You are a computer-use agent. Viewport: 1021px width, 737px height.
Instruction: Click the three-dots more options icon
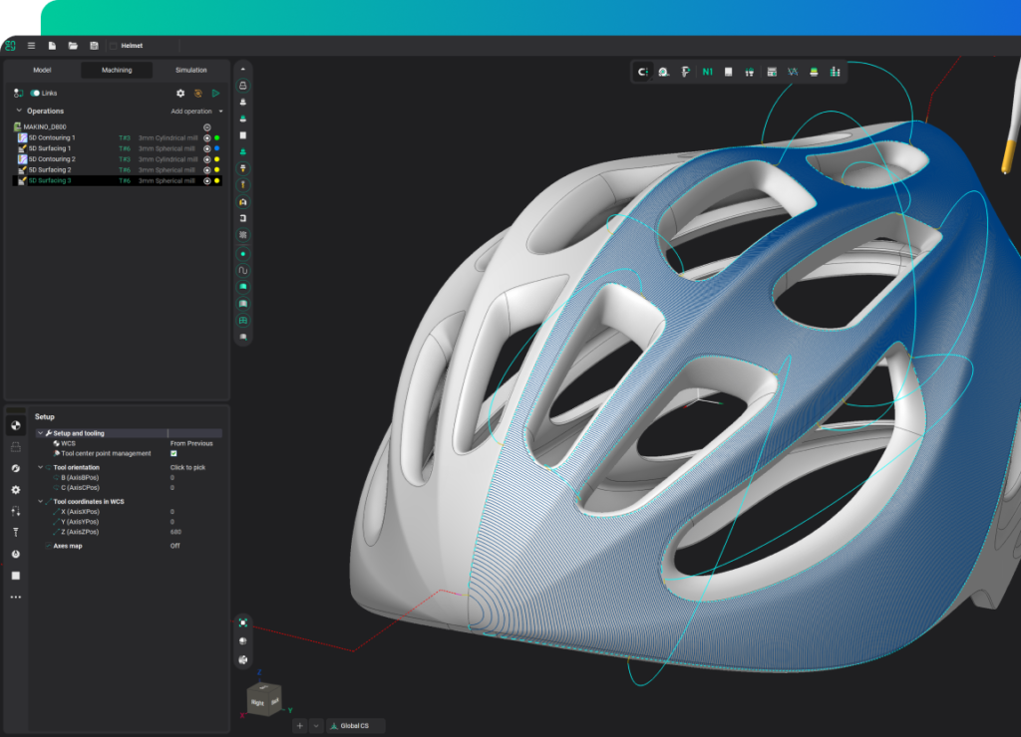(x=16, y=598)
